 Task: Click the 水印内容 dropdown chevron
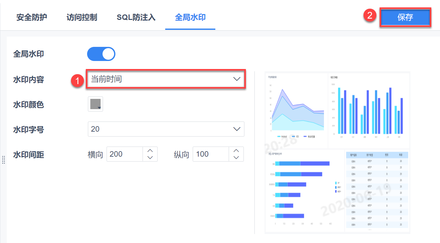(237, 79)
